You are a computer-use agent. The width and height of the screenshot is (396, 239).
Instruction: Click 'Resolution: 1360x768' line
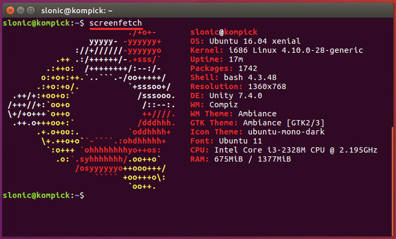[x=238, y=86]
